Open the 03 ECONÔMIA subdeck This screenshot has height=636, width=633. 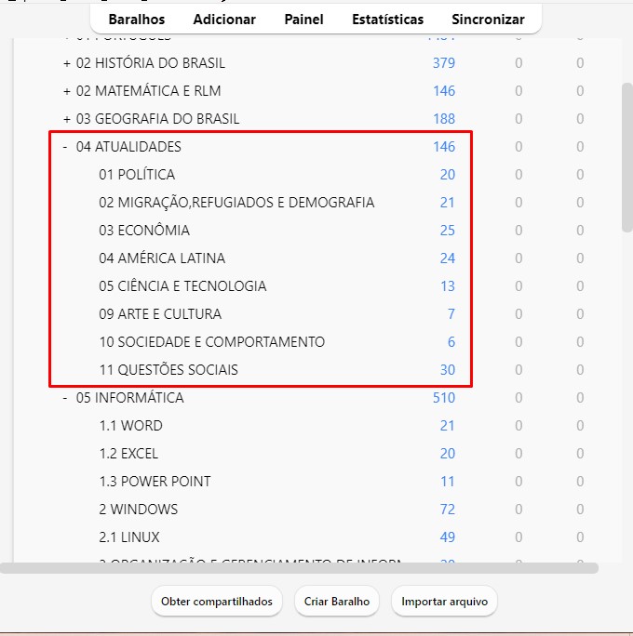pyautogui.click(x=144, y=231)
